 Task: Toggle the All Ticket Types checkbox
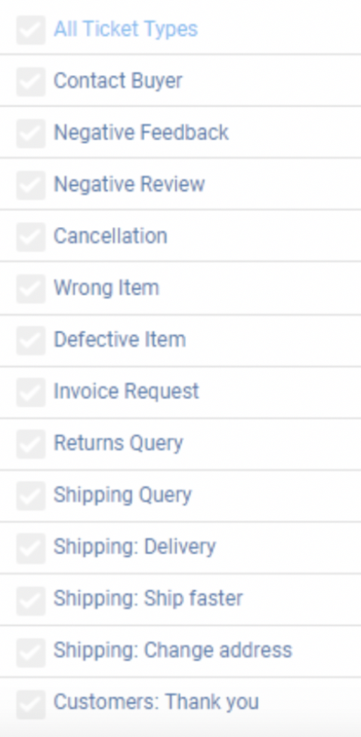[31, 30]
